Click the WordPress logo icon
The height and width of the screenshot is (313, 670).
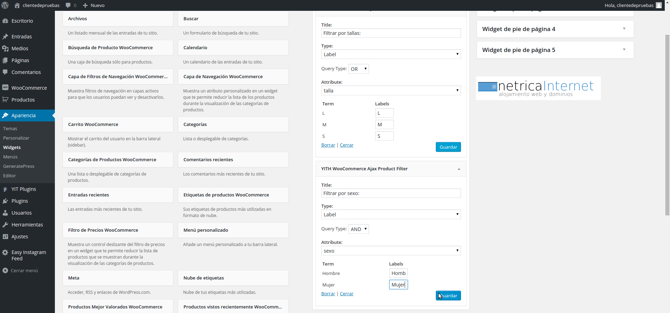point(5,5)
